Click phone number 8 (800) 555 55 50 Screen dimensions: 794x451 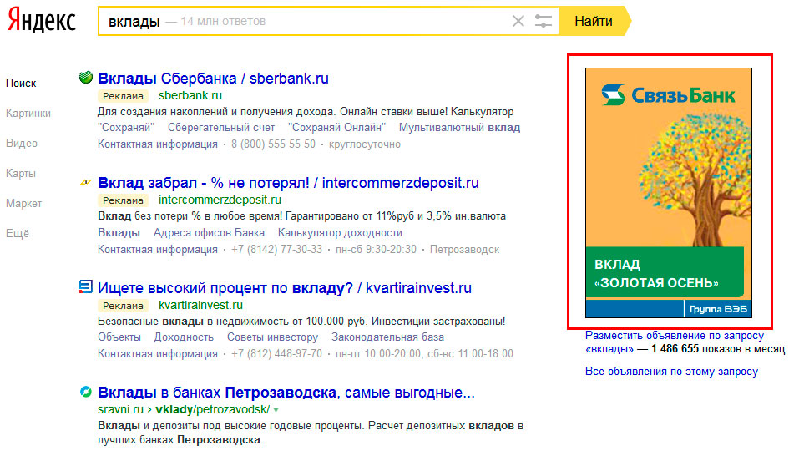coord(274,144)
